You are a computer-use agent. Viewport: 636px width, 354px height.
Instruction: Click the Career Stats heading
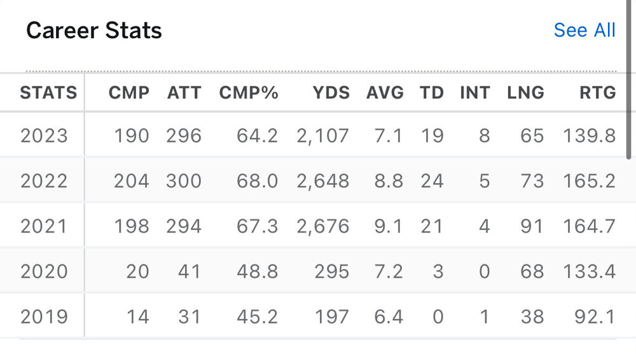[94, 31]
